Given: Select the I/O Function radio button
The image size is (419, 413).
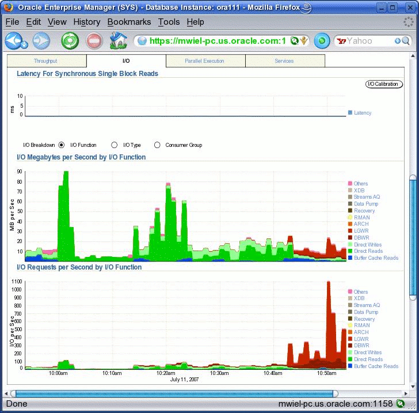Looking at the screenshot, I should click(x=62, y=145).
